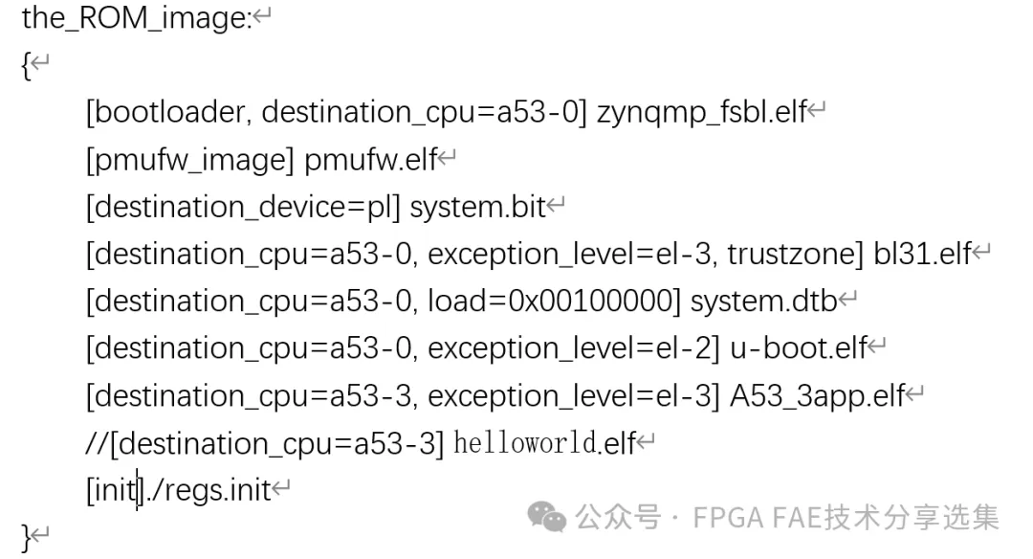Click the WeChat logo icon in watermark

tap(546, 516)
